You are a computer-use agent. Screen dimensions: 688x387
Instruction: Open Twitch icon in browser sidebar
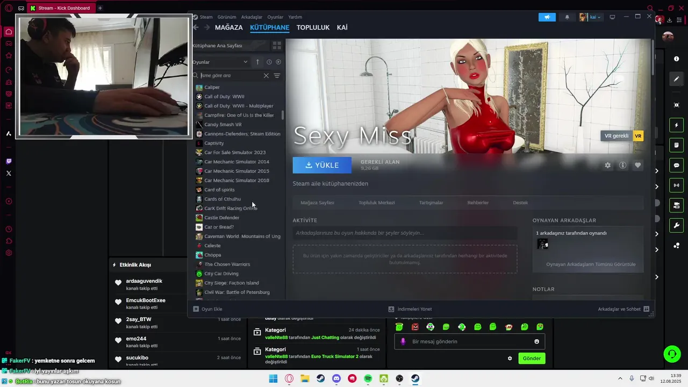tap(9, 161)
